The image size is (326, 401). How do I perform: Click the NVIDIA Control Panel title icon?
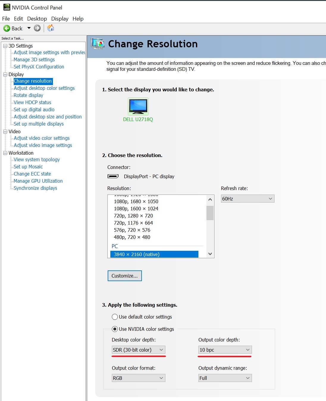(x=7, y=7)
